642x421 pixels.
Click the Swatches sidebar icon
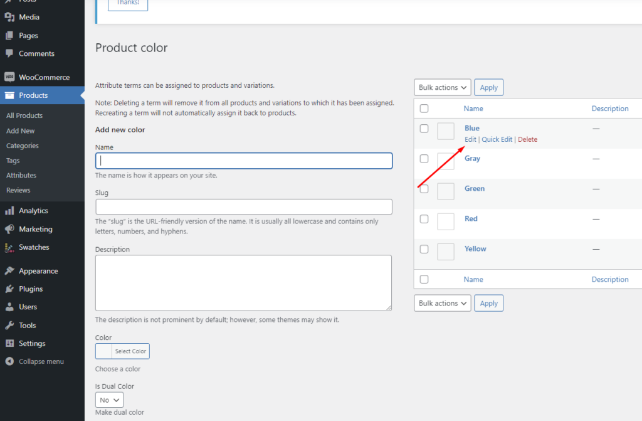pyautogui.click(x=9, y=247)
